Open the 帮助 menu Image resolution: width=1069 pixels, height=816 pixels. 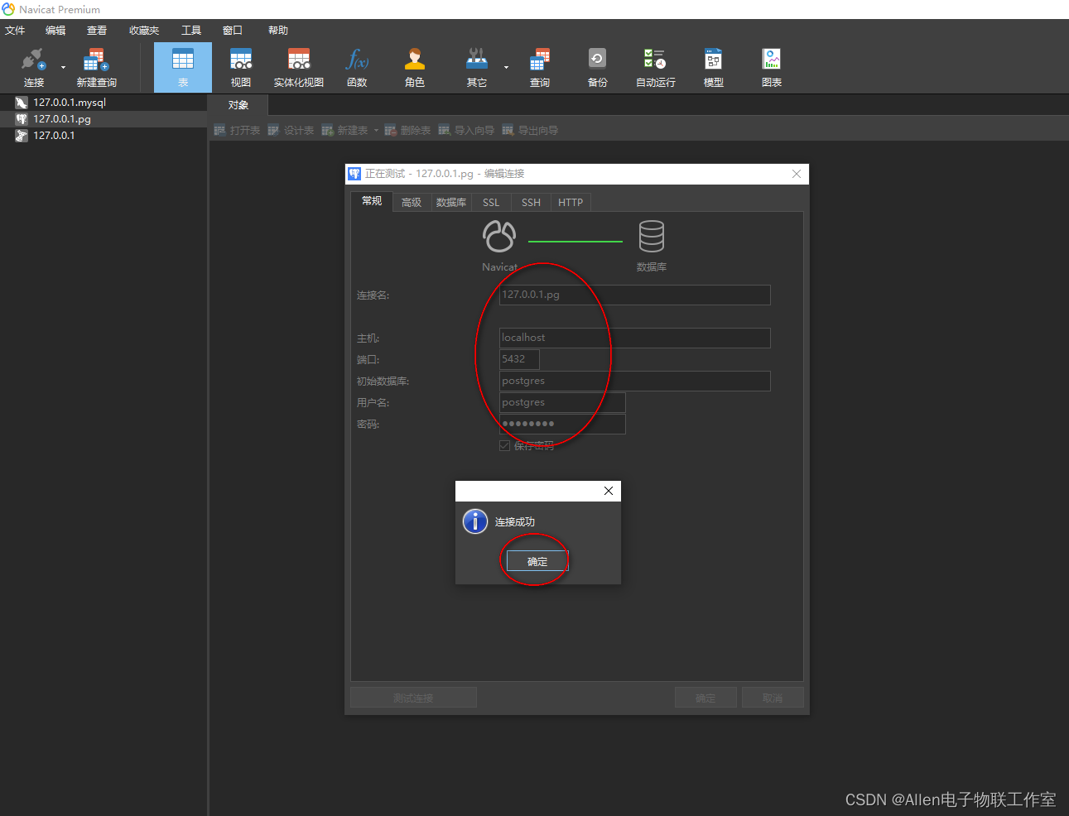pos(278,31)
